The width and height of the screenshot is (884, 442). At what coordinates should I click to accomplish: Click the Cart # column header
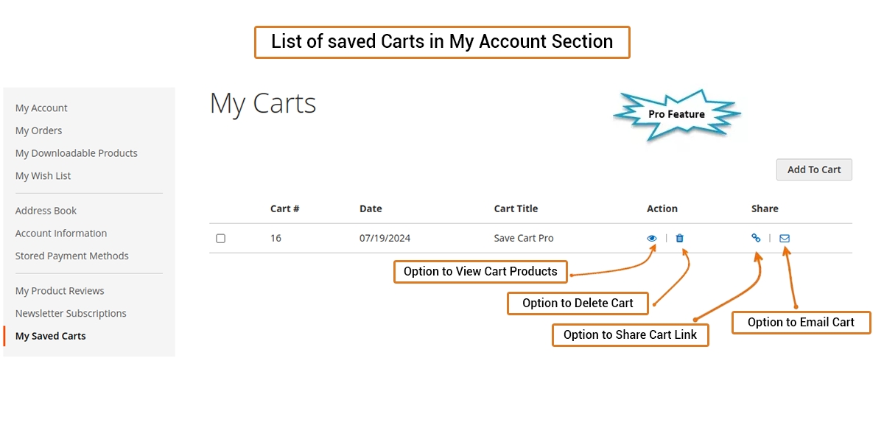[x=284, y=208]
